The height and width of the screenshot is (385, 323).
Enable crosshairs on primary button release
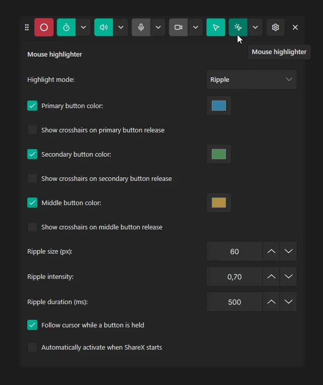coord(32,130)
